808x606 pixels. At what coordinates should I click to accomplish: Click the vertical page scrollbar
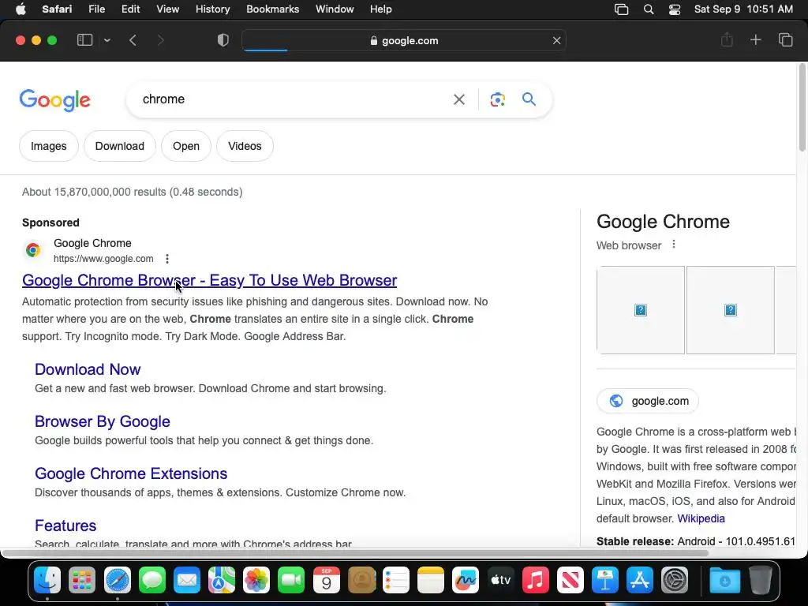802,107
